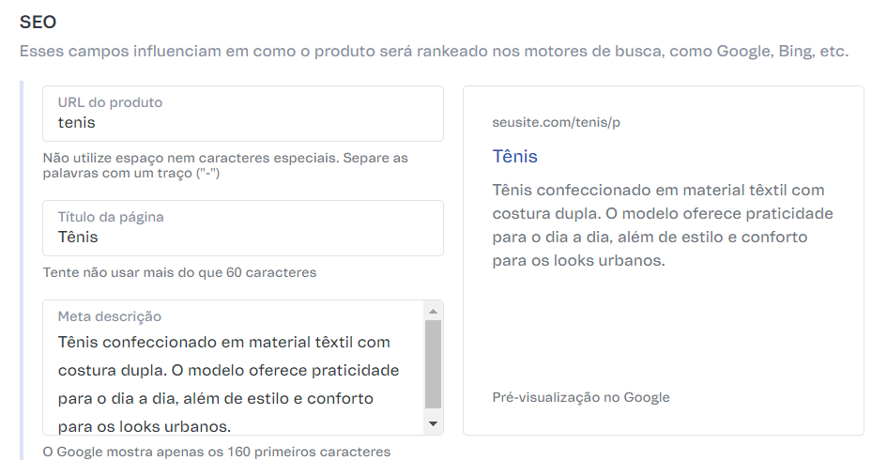Click the hint about spaces and special characters
The width and height of the screenshot is (887, 476).
click(x=225, y=165)
